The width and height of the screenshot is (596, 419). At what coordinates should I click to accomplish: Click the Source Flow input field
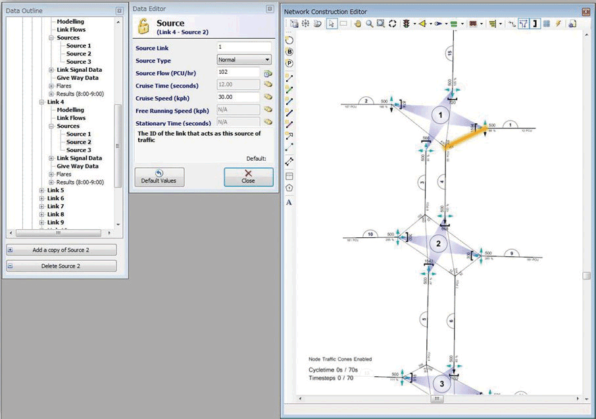tap(238, 72)
